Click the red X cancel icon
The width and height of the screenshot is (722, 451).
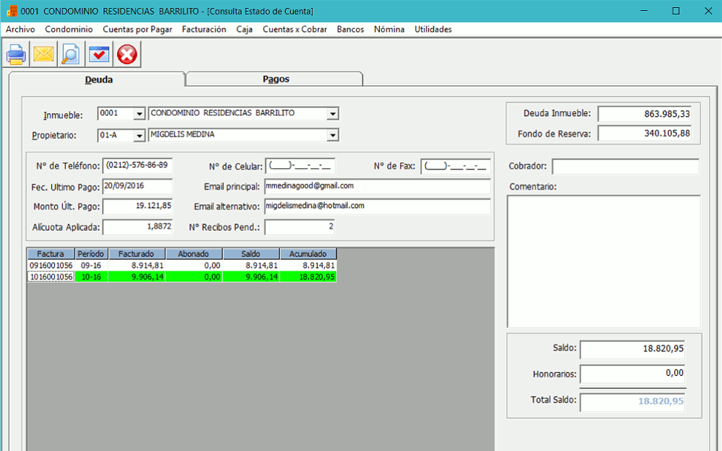coord(127,54)
